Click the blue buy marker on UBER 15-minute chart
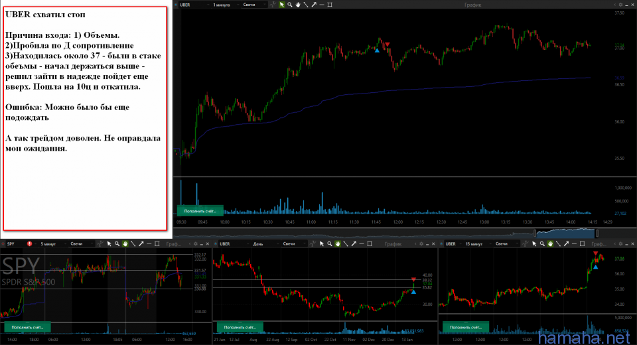Image resolution: width=637 pixels, height=345 pixels. [596, 267]
